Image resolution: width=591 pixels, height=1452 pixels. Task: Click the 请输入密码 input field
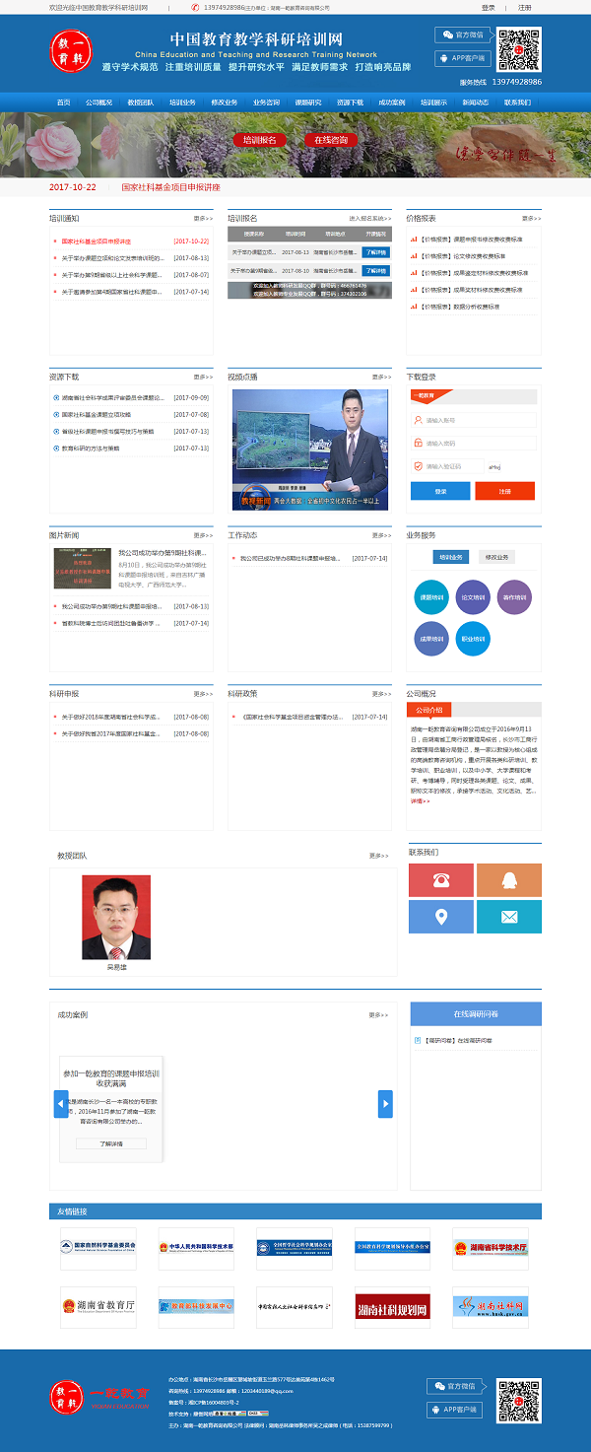[473, 443]
